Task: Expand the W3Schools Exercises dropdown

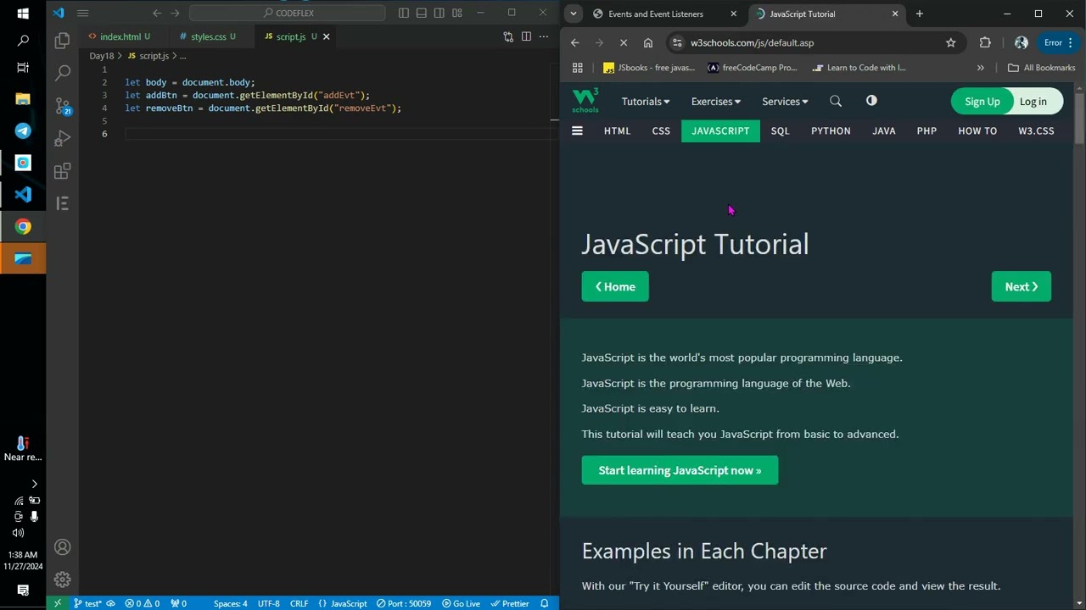Action: (715, 102)
